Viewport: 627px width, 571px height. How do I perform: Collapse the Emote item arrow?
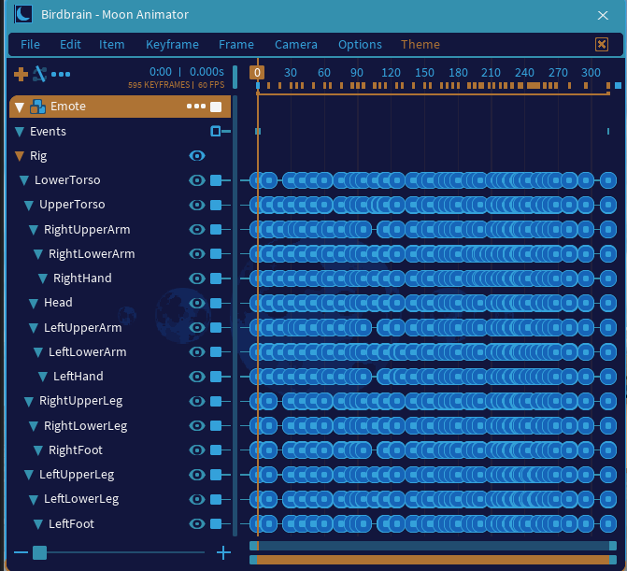pyautogui.click(x=20, y=107)
